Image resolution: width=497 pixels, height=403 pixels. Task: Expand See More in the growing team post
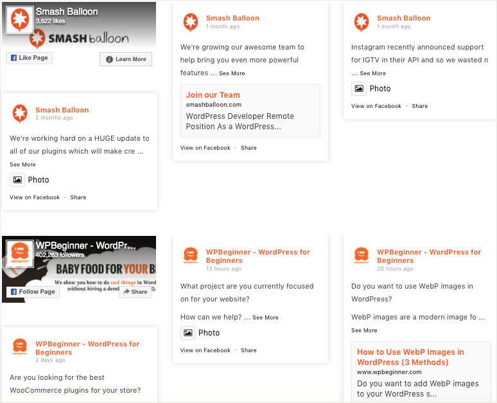point(232,73)
